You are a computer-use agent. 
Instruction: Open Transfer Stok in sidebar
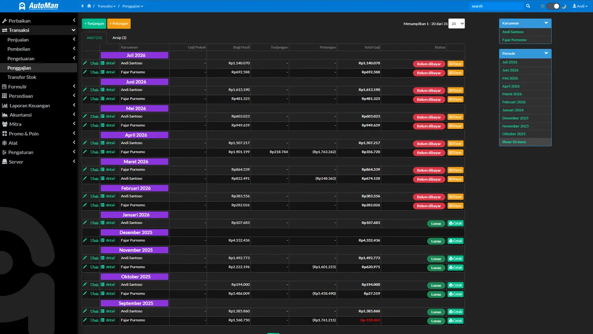pyautogui.click(x=38, y=77)
